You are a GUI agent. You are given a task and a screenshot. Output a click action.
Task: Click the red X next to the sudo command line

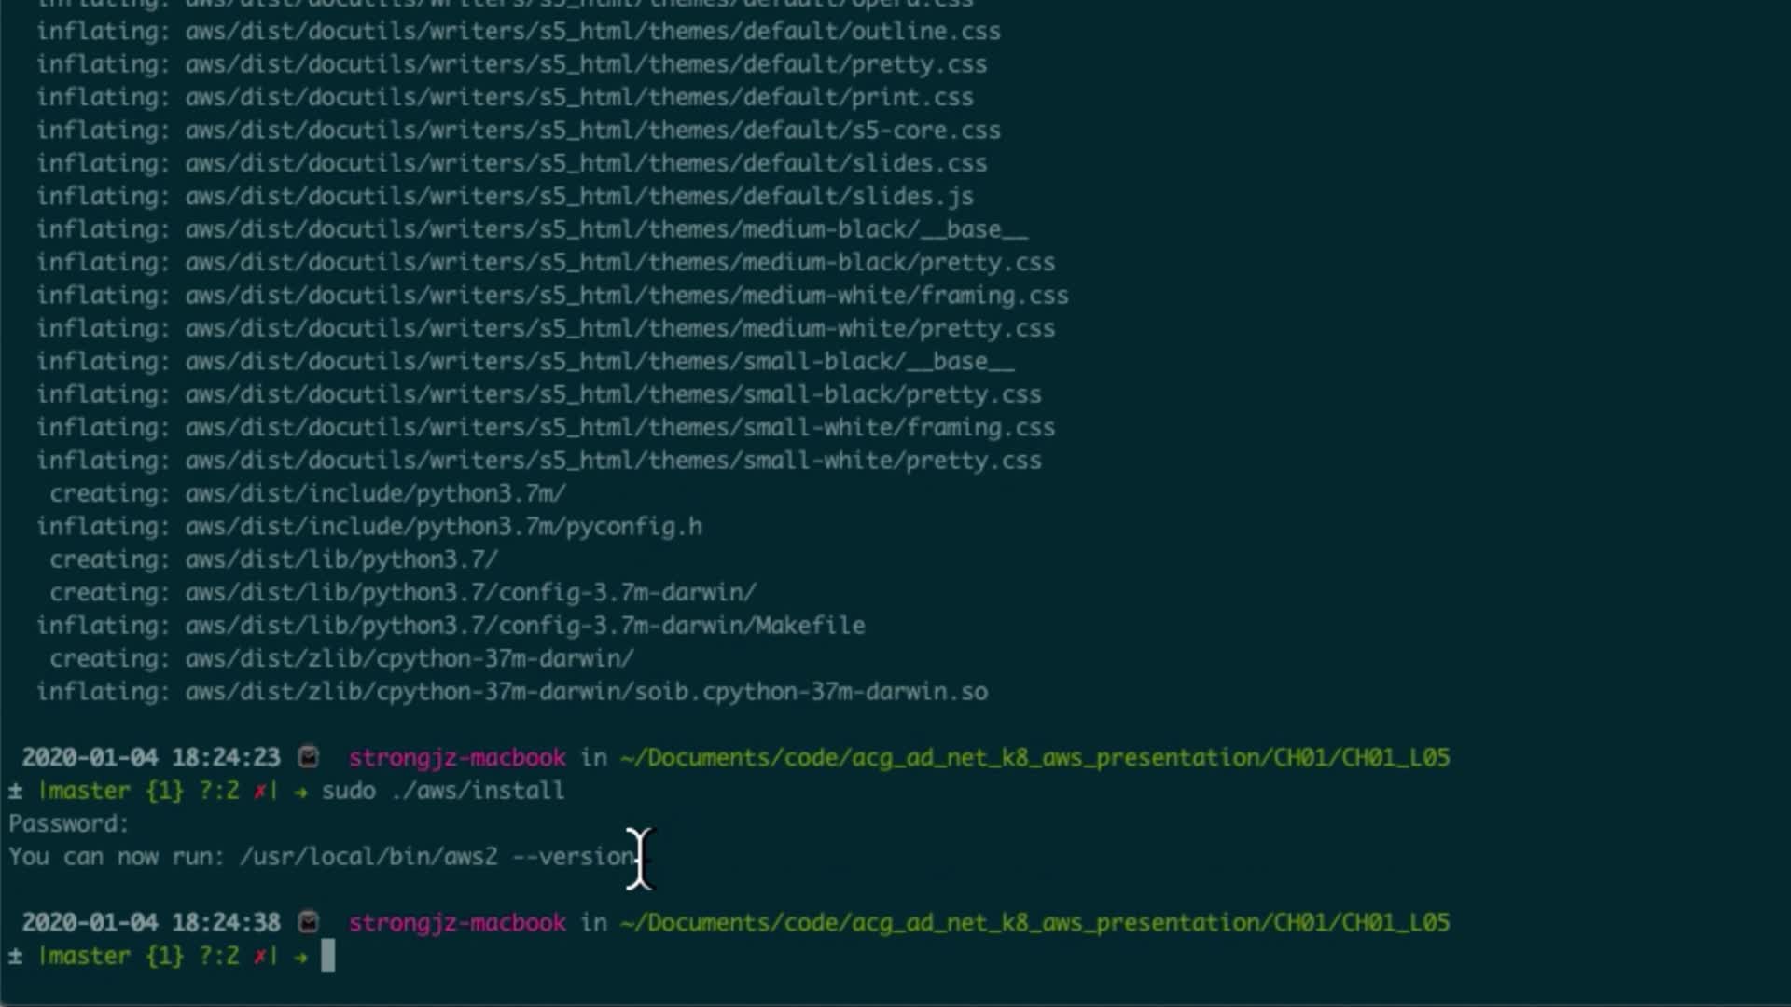click(x=260, y=791)
